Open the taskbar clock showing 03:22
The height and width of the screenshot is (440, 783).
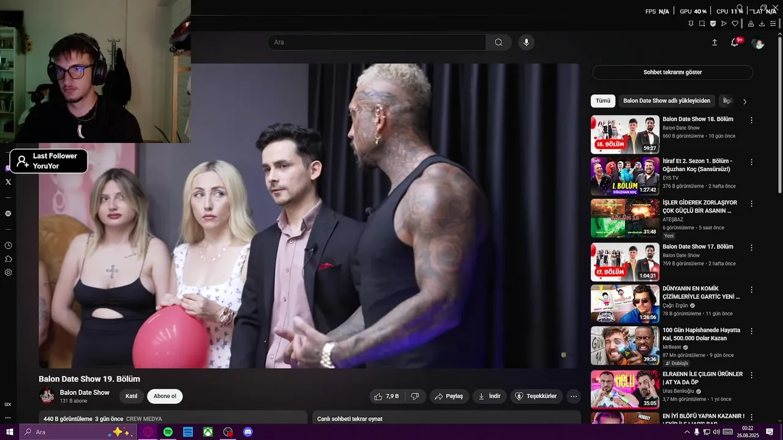click(x=748, y=432)
